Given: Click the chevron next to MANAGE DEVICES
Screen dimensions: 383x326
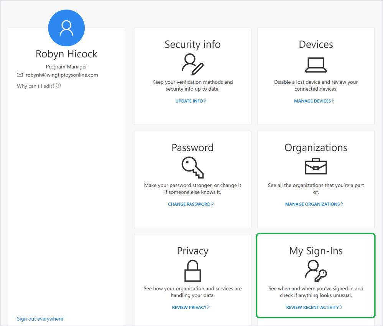Looking at the screenshot, I should point(333,101).
